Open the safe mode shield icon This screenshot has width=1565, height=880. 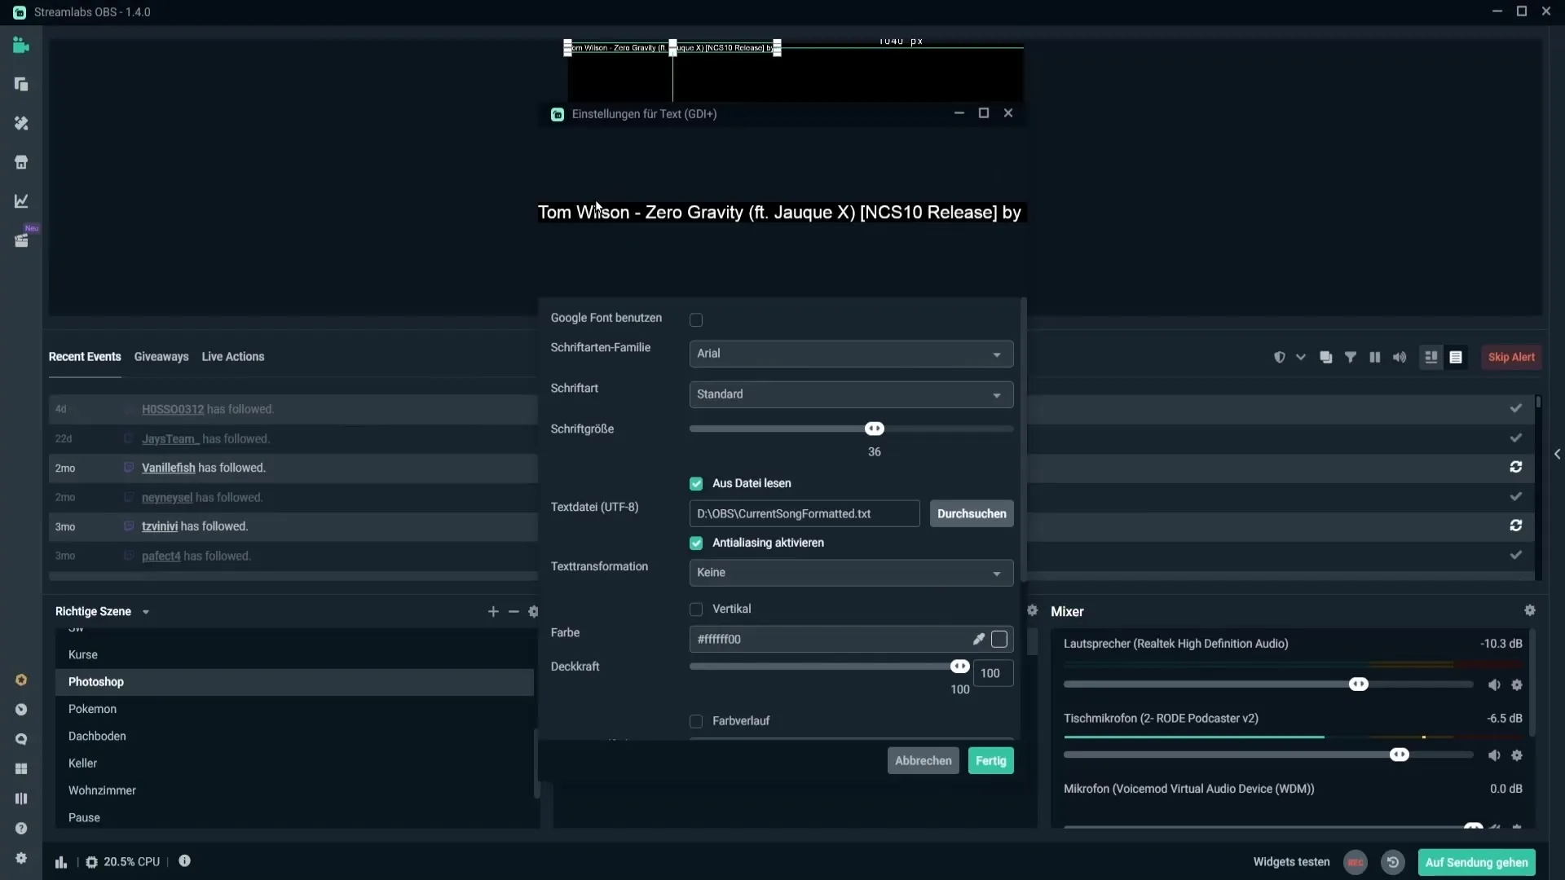tap(1280, 358)
